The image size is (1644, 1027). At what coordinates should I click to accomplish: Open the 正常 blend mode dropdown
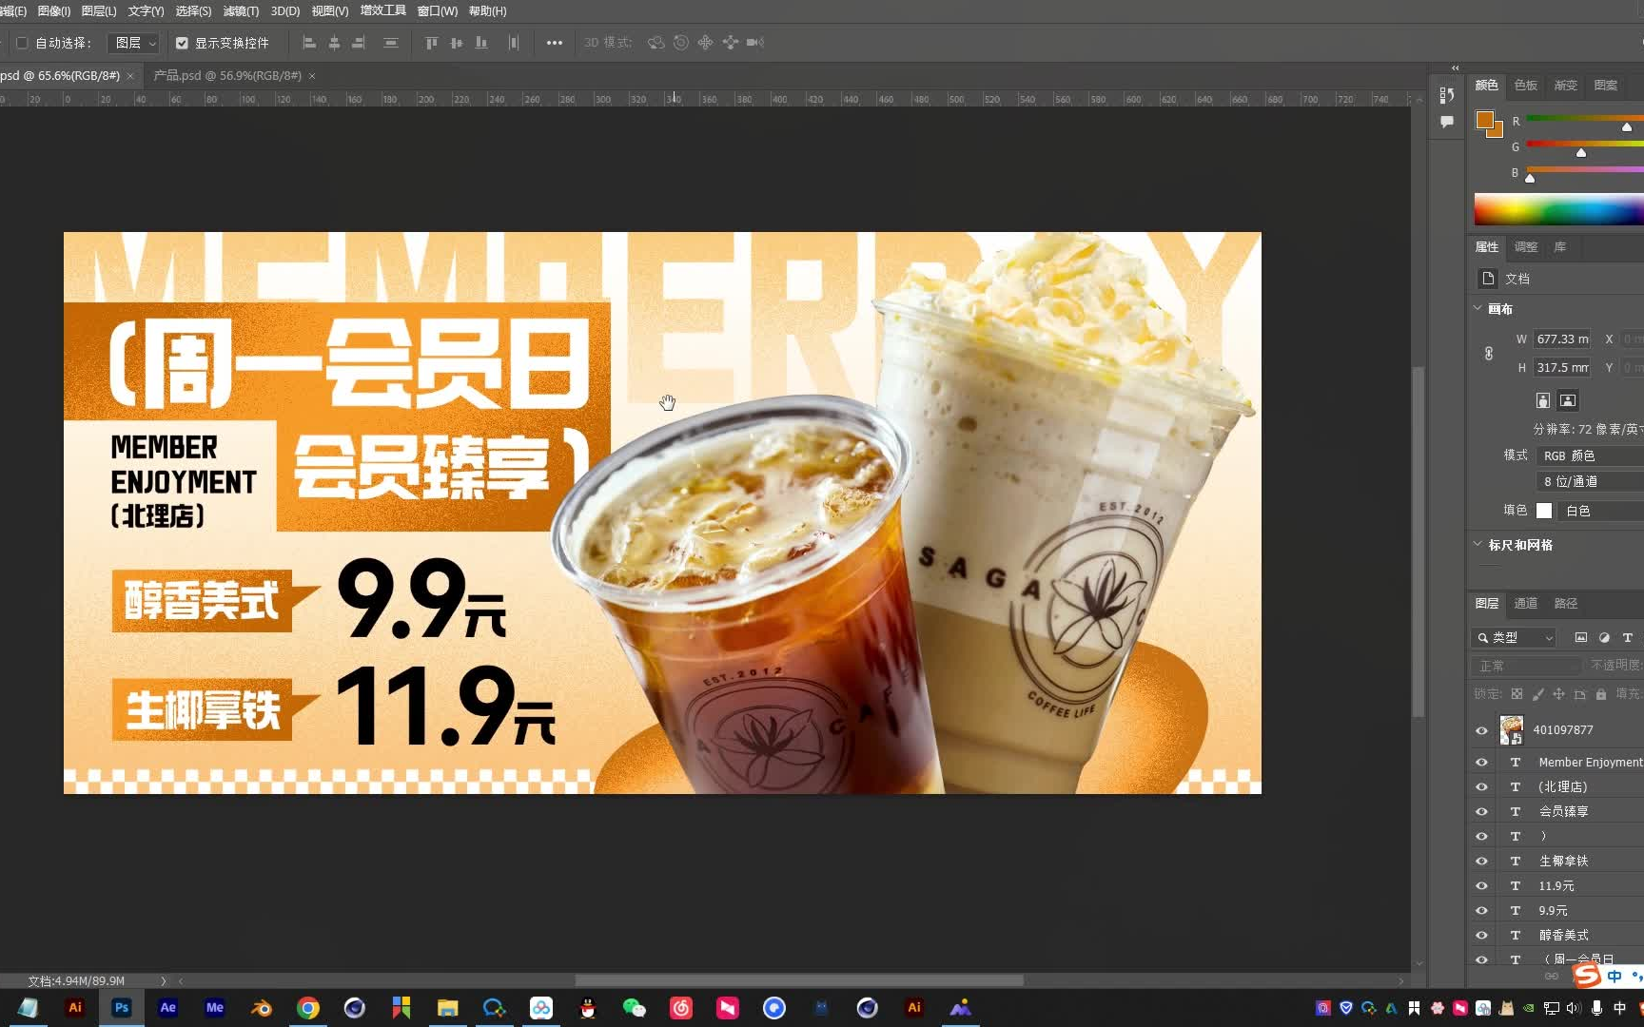coord(1526,666)
